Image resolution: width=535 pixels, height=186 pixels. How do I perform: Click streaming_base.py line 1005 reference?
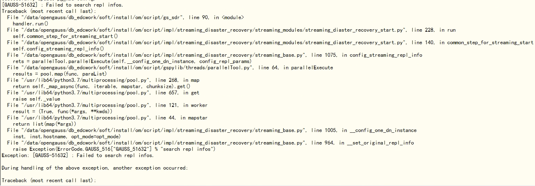tap(212, 130)
